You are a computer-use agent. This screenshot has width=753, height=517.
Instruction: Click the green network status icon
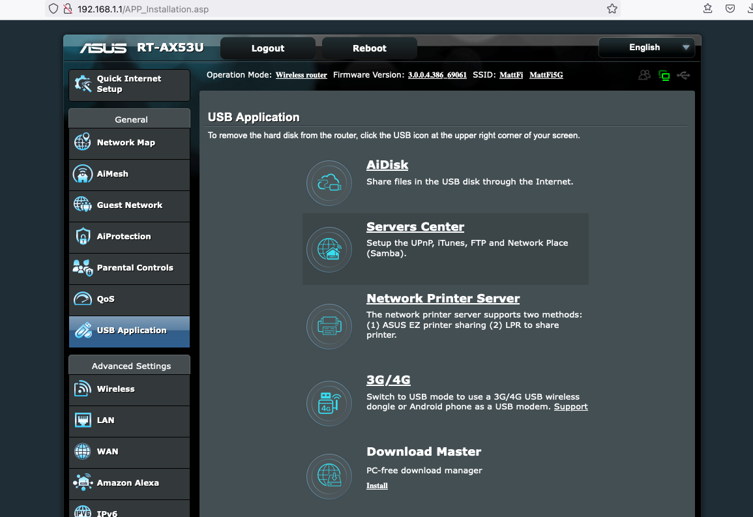(664, 76)
